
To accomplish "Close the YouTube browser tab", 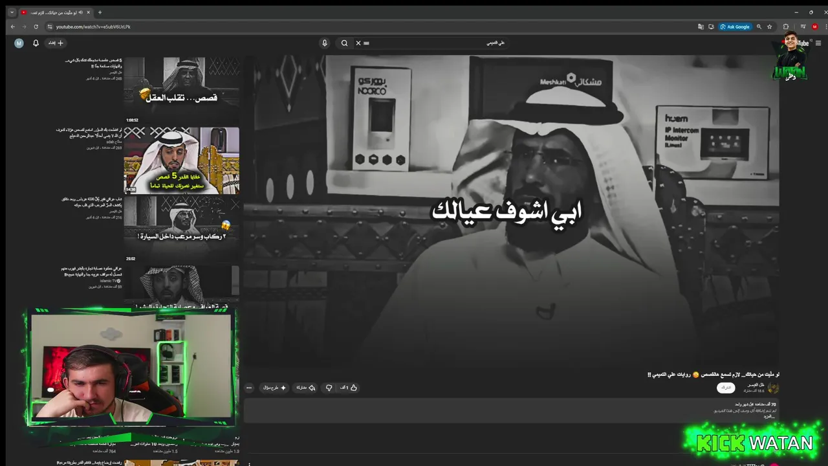I will click(88, 12).
